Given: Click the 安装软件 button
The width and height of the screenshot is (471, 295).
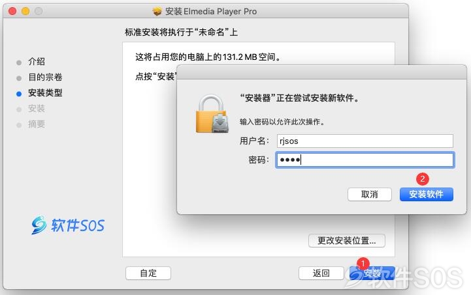Looking at the screenshot, I should (426, 194).
